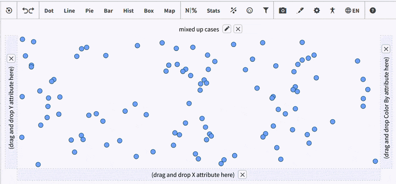The image size is (396, 184).
Task: Open help with the question mark
Action: click(x=373, y=10)
